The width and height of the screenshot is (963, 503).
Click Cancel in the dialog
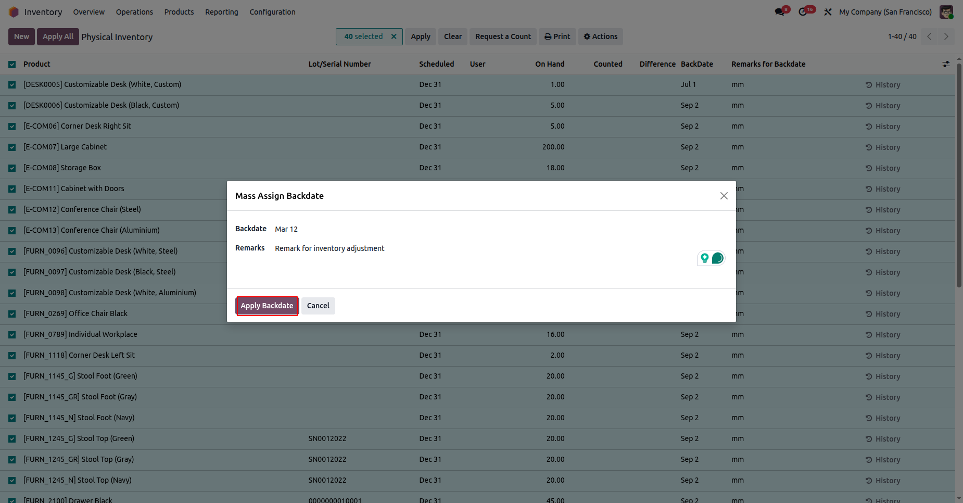pyautogui.click(x=318, y=306)
